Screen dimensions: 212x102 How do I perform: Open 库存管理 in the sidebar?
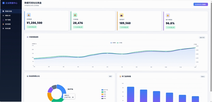pyautogui.click(x=11, y=24)
